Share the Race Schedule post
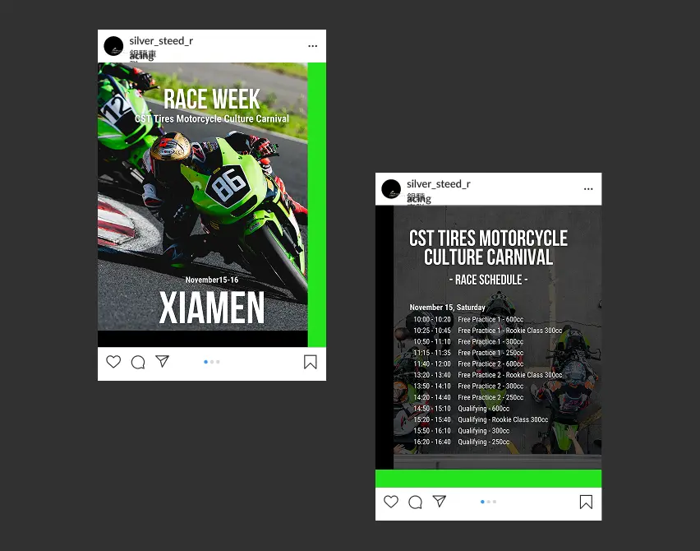The width and height of the screenshot is (700, 551). pyautogui.click(x=440, y=501)
